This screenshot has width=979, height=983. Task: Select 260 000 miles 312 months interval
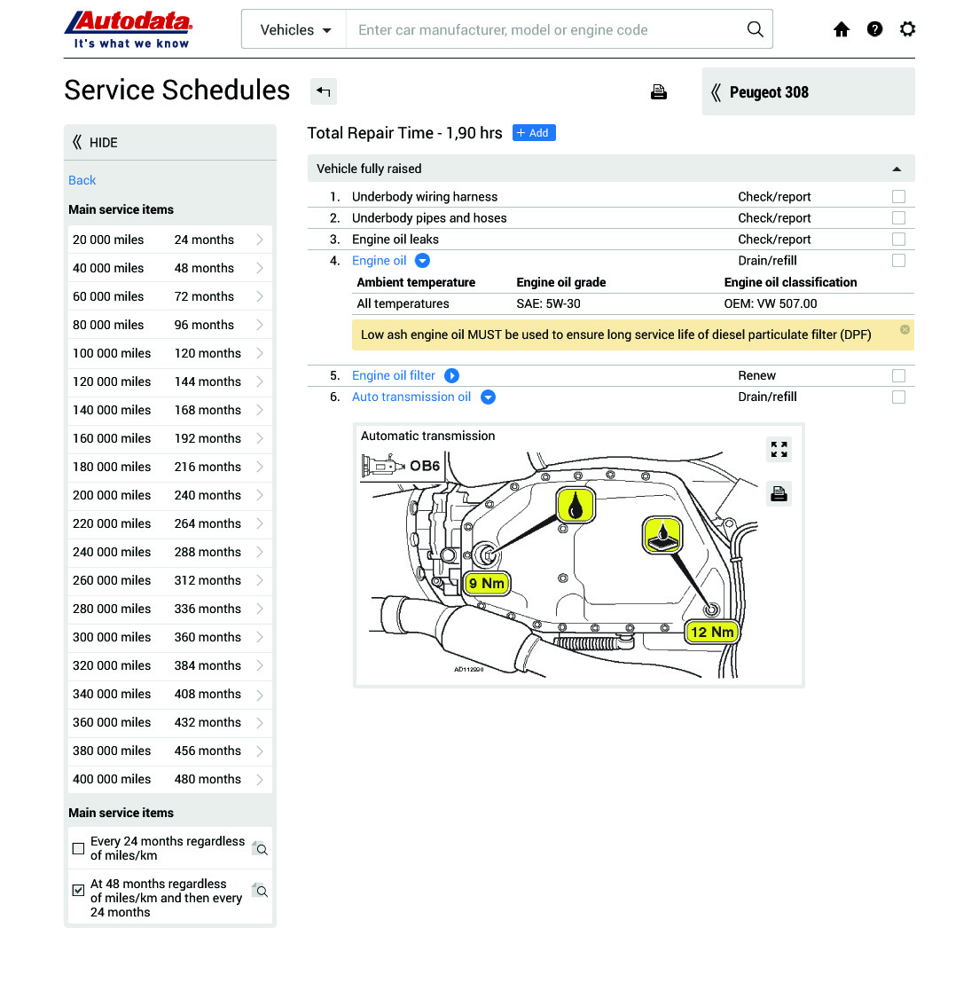point(170,580)
